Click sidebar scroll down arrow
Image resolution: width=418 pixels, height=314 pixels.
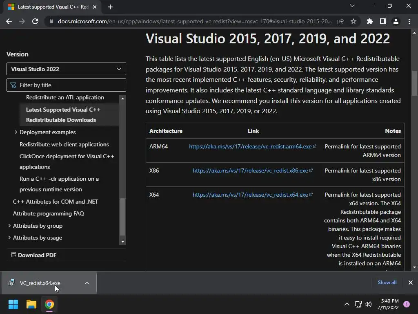(x=122, y=242)
